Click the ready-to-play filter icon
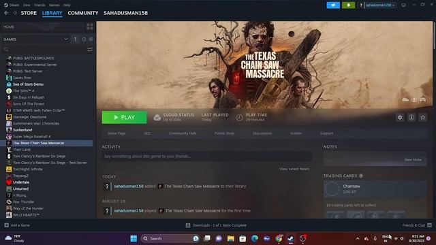Screen dimensions: 436x245 [x=91, y=39]
